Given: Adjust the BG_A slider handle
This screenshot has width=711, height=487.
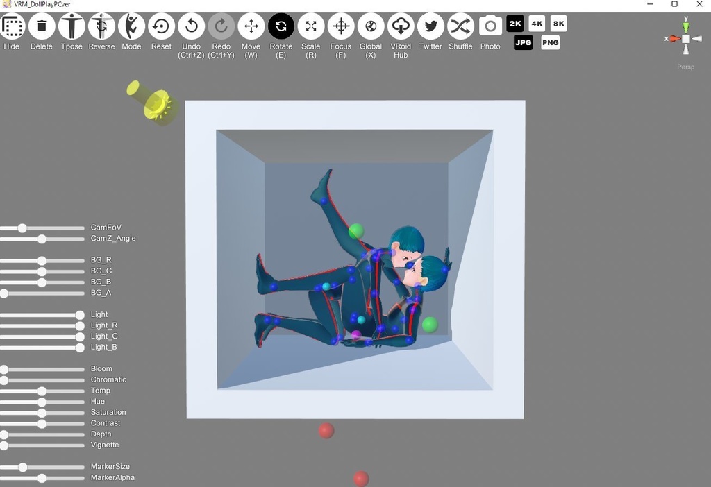Looking at the screenshot, I should click(x=4, y=293).
